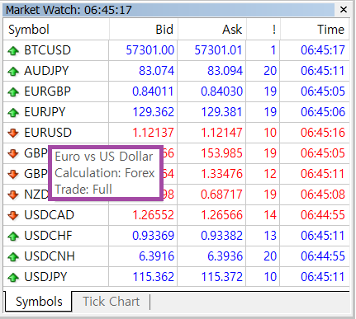Click the USDJPY ask price 115.372
Image resolution: width=356 pixels, height=319 pixels.
[x=222, y=277]
